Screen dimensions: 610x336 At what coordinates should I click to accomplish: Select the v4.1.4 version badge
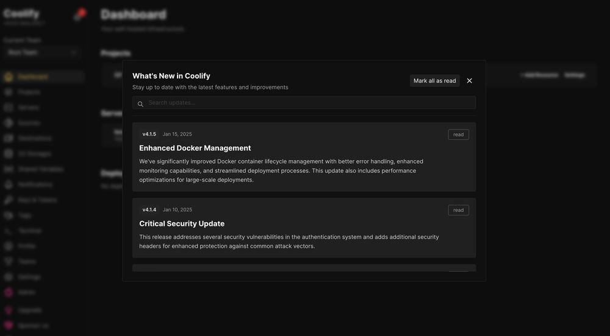tap(149, 210)
